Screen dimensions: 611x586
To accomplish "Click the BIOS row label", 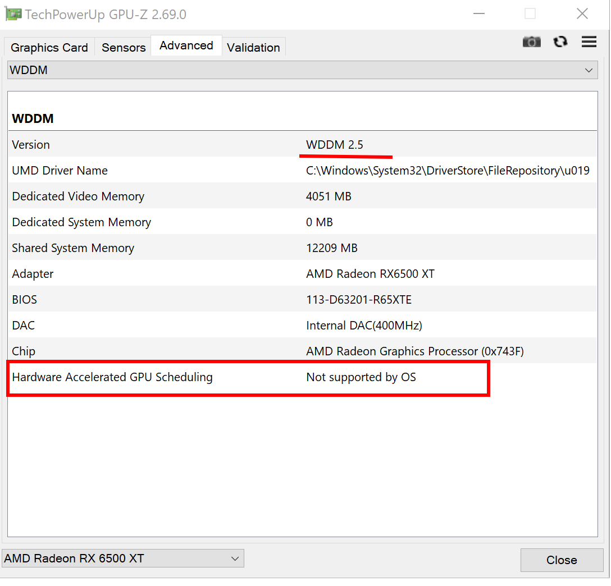I will pyautogui.click(x=25, y=299).
